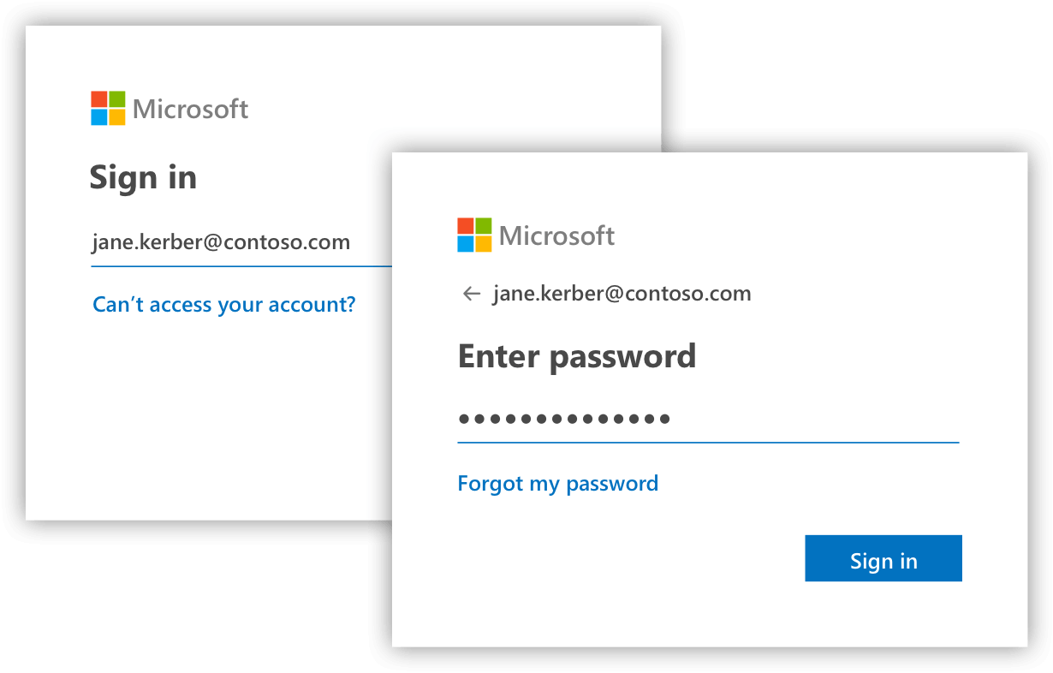Click the green square in rear Sign in logo
This screenshot has height=673, width=1053.
tap(117, 99)
